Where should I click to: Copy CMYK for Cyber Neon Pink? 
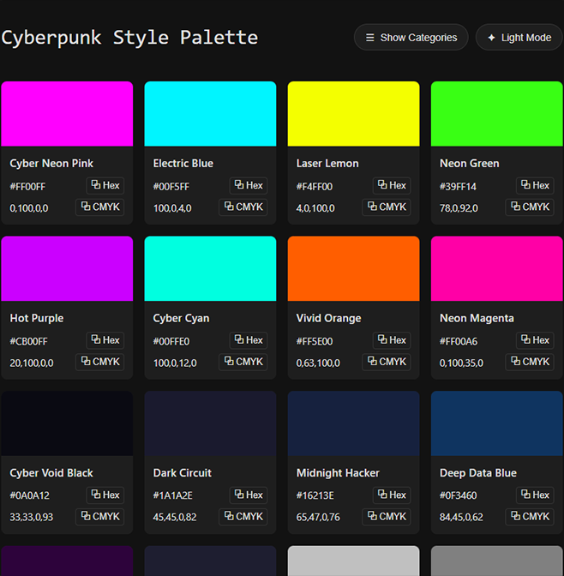[x=100, y=207]
